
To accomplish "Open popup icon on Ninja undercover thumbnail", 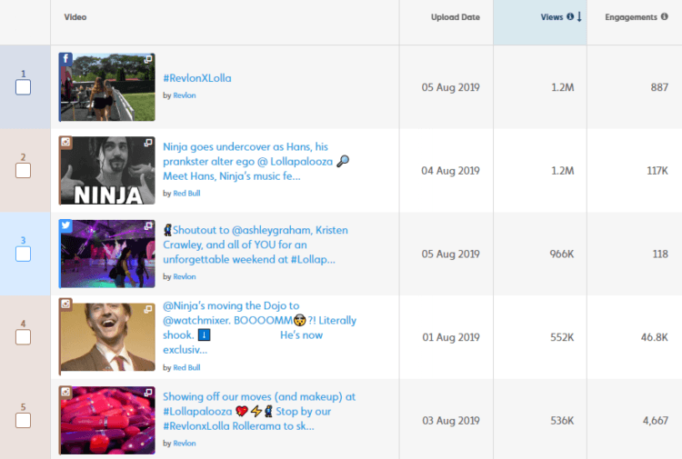I will point(148,142).
